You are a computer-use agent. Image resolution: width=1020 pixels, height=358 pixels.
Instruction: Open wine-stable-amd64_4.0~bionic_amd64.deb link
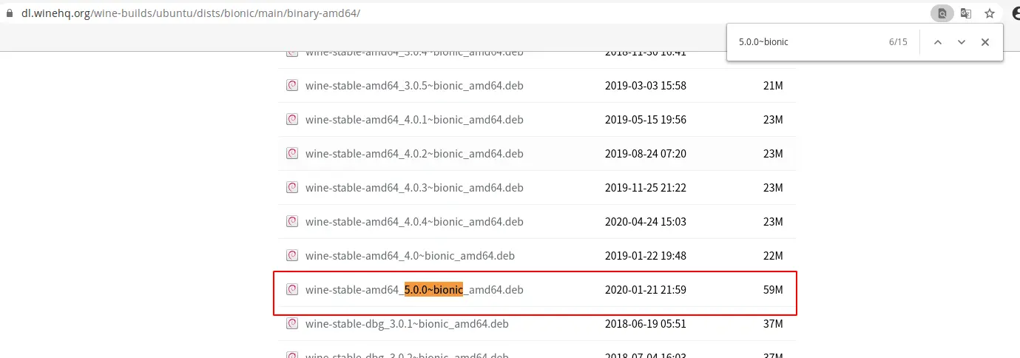tap(410, 255)
